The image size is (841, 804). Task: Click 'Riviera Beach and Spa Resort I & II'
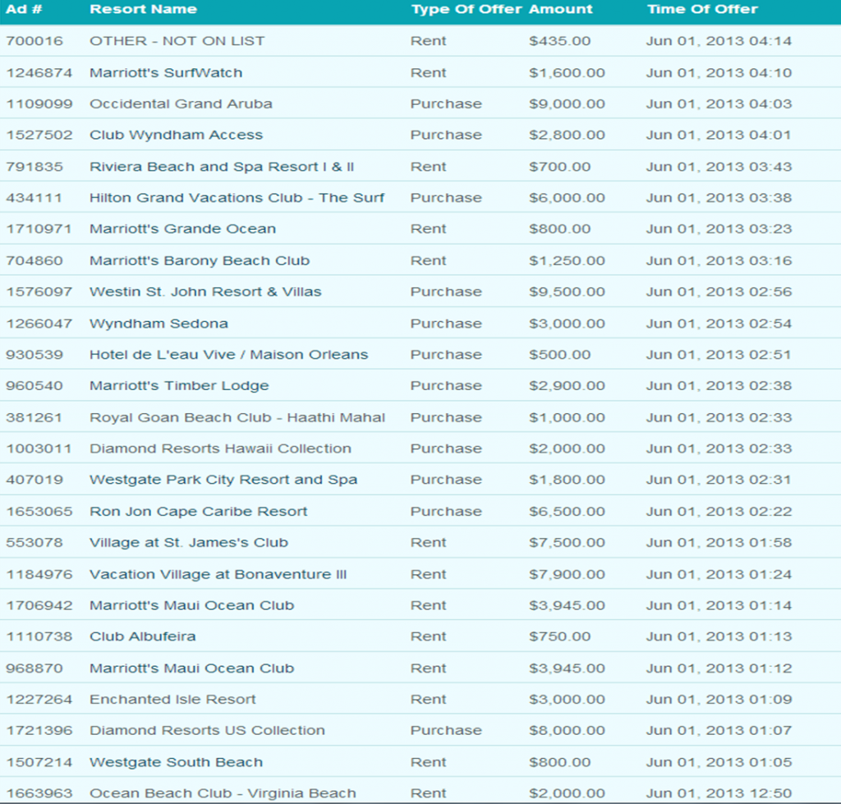(222, 167)
